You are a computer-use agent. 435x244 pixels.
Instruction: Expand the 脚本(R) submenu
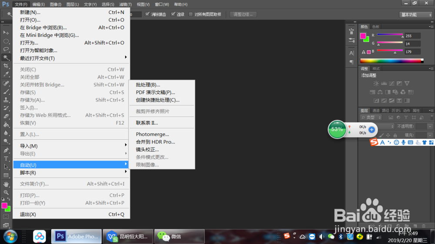[x=71, y=172]
